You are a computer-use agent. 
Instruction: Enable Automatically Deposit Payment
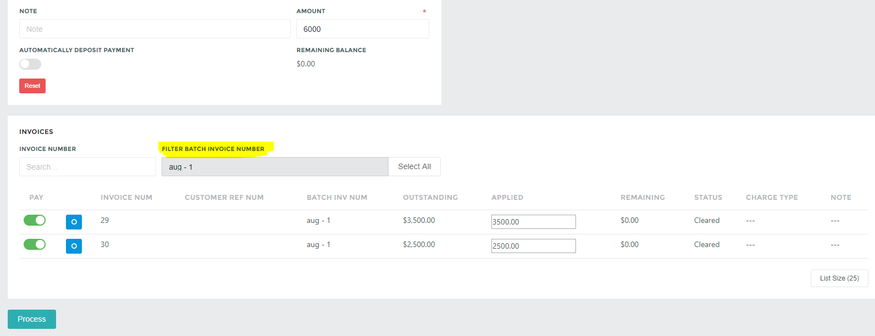coord(30,64)
